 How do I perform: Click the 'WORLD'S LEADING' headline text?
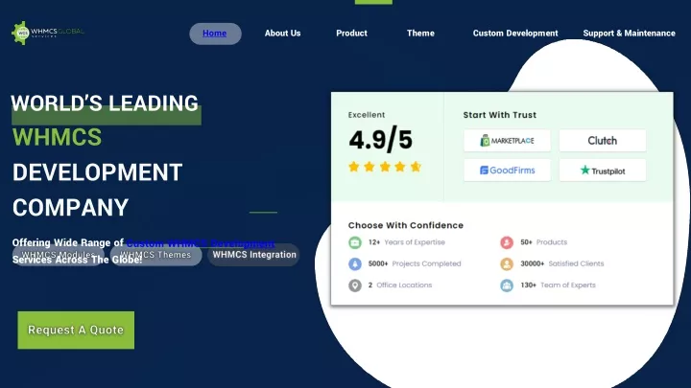[105, 103]
